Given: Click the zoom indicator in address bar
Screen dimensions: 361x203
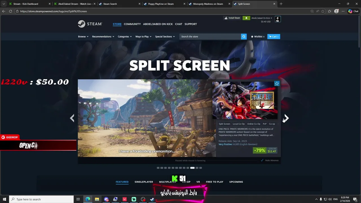Looking at the screenshot, I should click(x=312, y=11).
